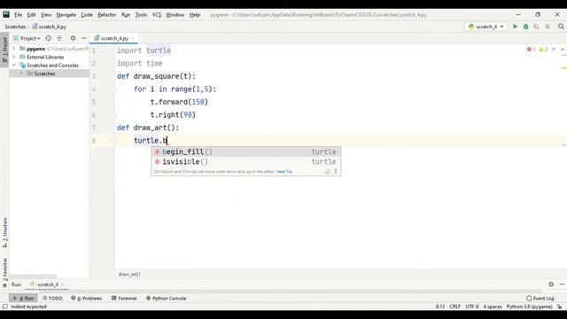
Task: Click the scratch_4.py breadcrumb in navigation bar
Action: [50, 27]
